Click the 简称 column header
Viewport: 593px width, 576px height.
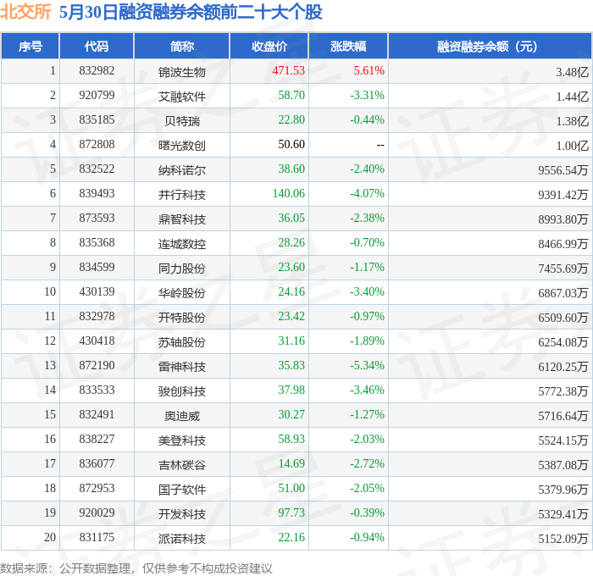(182, 46)
